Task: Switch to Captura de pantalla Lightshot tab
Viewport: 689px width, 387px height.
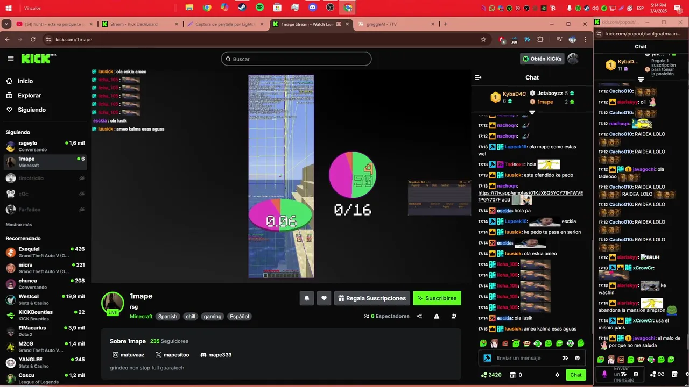Action: point(224,24)
